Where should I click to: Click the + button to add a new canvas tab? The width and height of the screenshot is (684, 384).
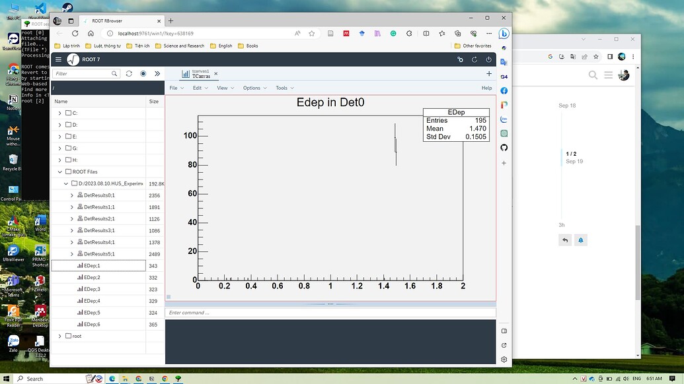coord(489,74)
